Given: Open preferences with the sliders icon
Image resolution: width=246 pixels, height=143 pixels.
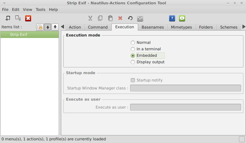Looking at the screenshot, I should pos(140,18).
